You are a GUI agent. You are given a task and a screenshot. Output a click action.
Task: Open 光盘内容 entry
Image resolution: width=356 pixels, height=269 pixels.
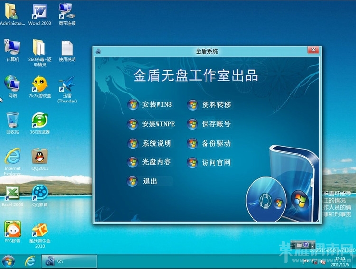click(x=156, y=162)
